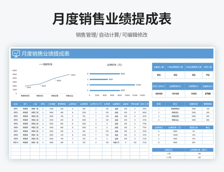Screen dimensions: 224x172
Task: Select the 提成比例 column header
Action: point(193,127)
